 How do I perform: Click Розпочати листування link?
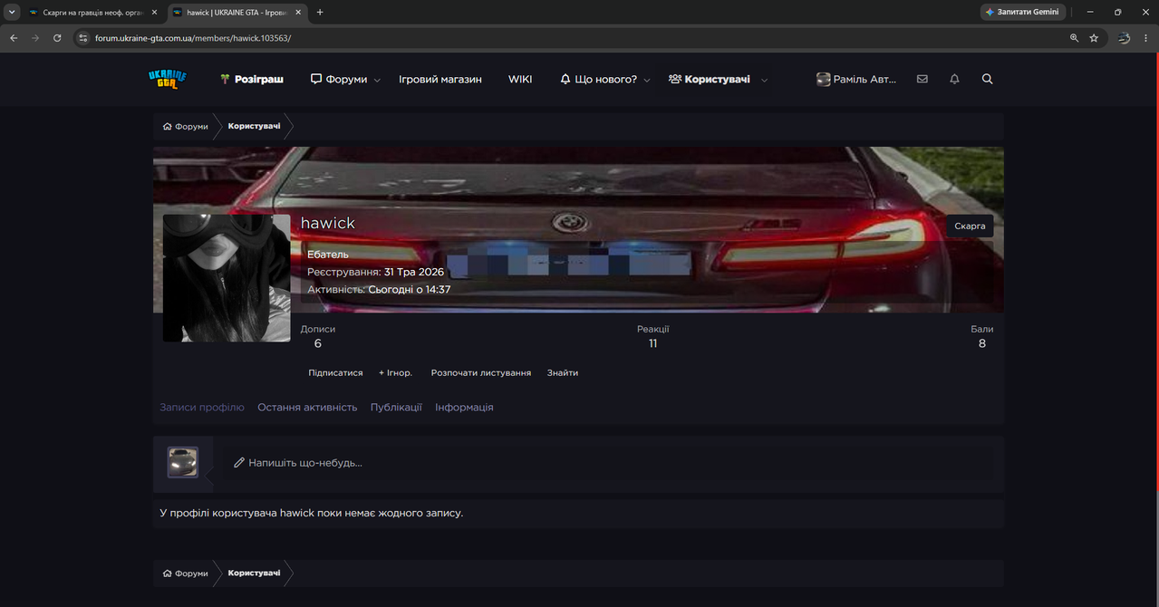pos(481,372)
